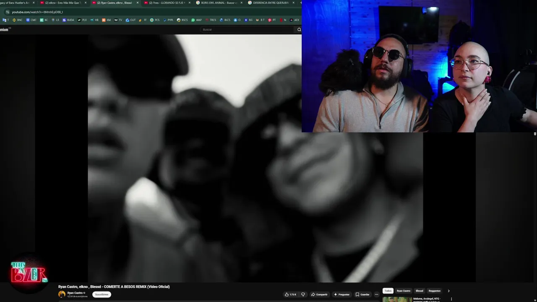Open the CMC bookmark
The width and height of the screenshot is (537, 302).
(31, 20)
